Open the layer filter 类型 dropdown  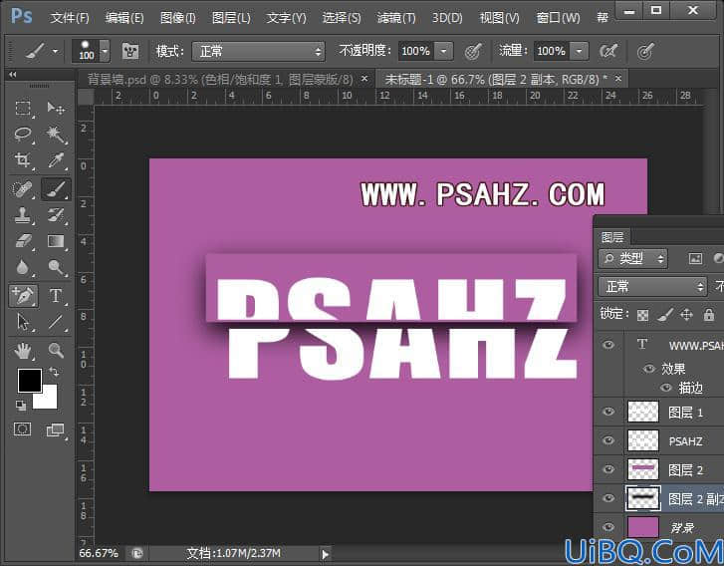point(632,258)
